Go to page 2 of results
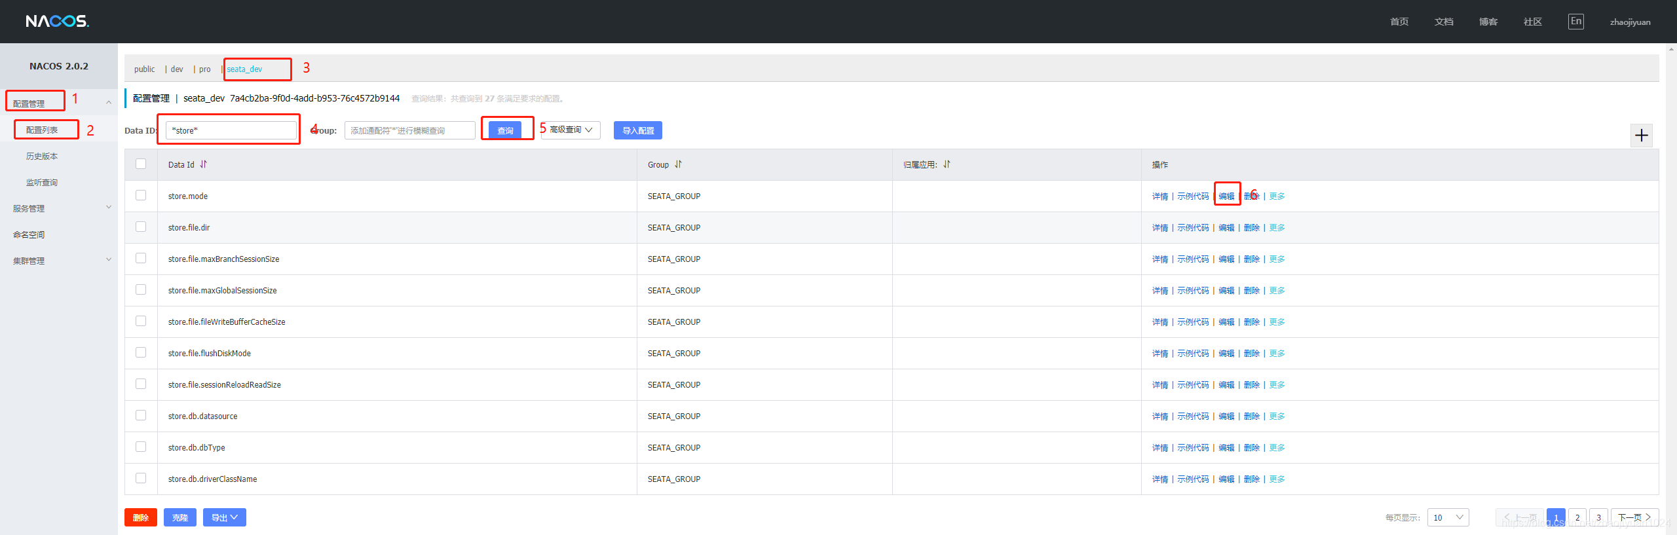1677x535 pixels. coord(1577,517)
